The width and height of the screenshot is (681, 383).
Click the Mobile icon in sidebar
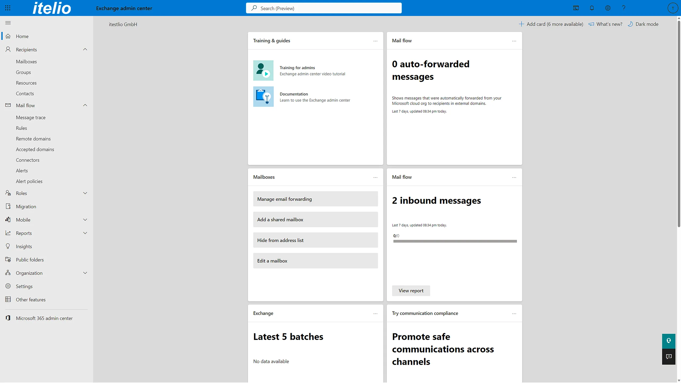click(8, 220)
